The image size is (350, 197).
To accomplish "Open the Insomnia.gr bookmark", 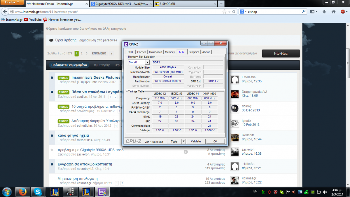I will (x=11, y=20).
